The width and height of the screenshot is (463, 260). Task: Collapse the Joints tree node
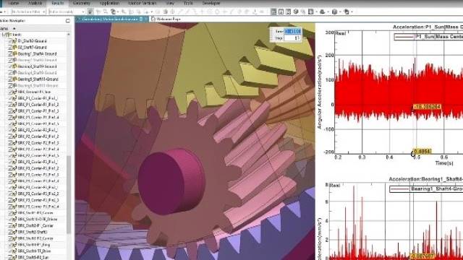point(4,35)
